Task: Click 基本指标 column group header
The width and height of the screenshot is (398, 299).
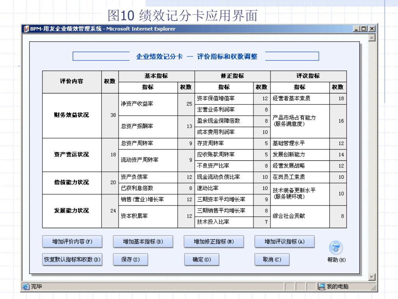Action: [x=156, y=76]
